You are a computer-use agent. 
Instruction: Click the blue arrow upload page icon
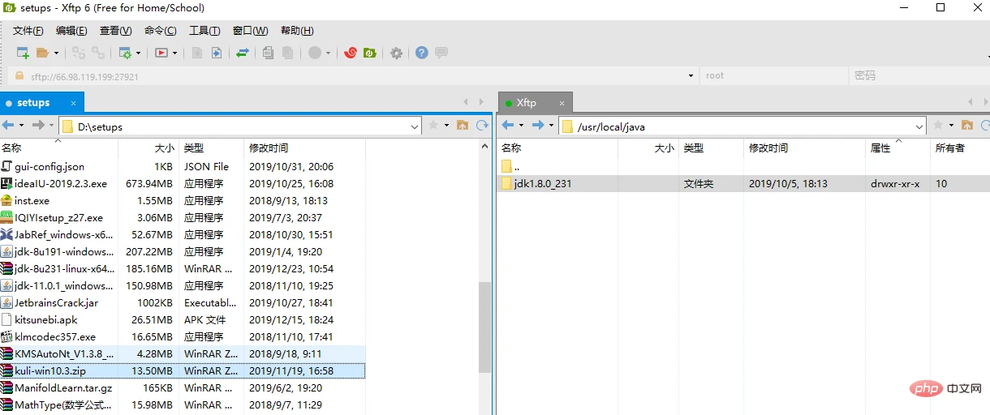pyautogui.click(x=217, y=53)
